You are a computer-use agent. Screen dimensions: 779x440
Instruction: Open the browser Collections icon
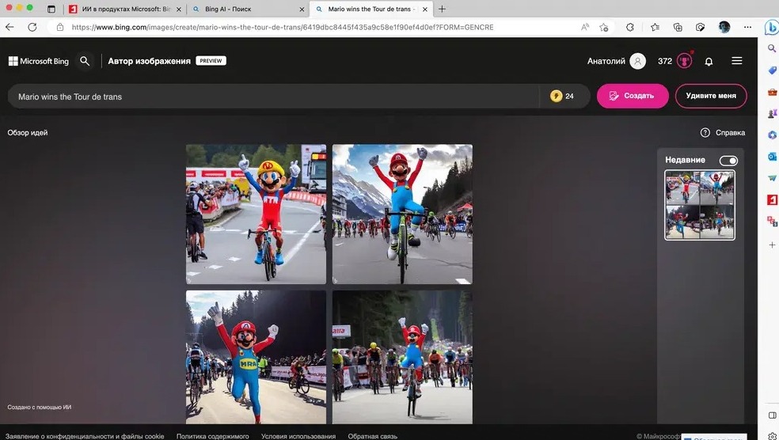click(678, 27)
